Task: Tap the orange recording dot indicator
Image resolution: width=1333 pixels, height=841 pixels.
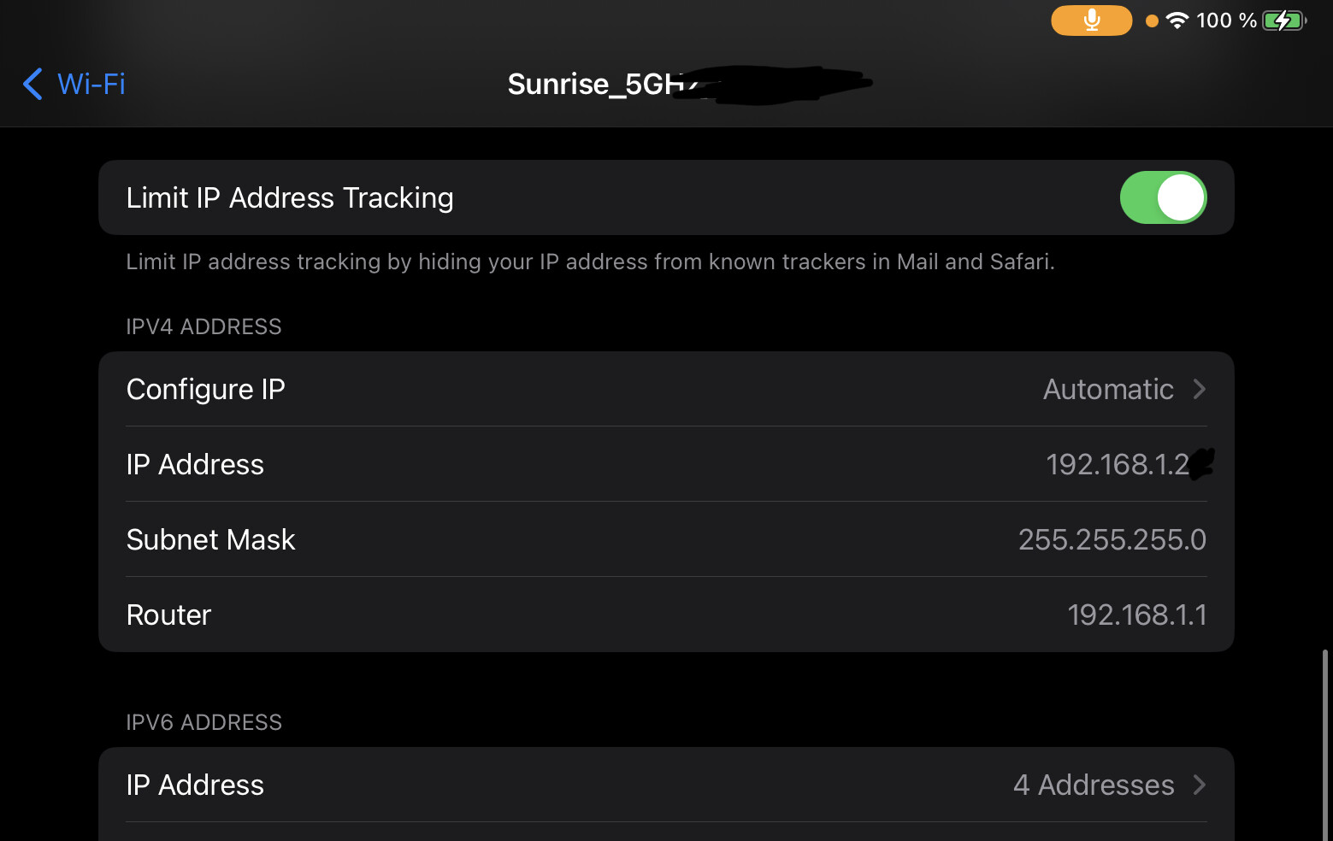Action: coord(1152,21)
